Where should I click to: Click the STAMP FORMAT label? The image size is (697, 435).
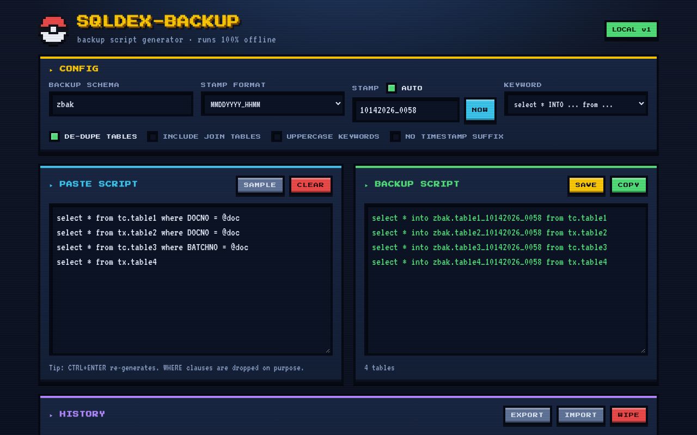(233, 85)
